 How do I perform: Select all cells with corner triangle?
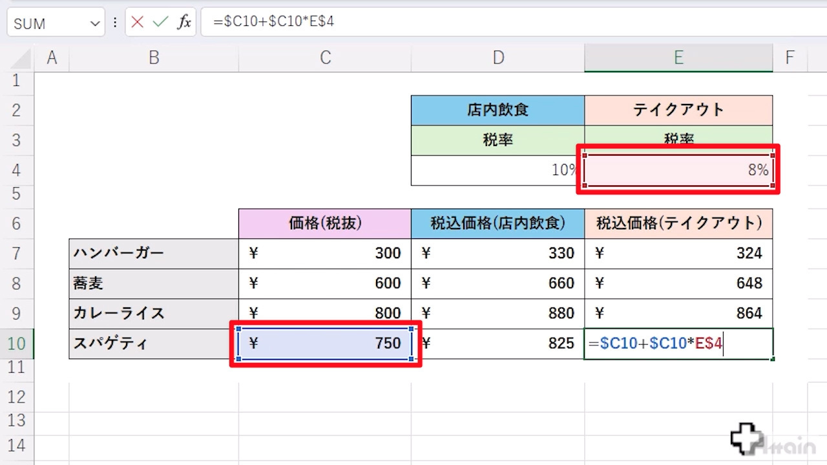point(21,58)
